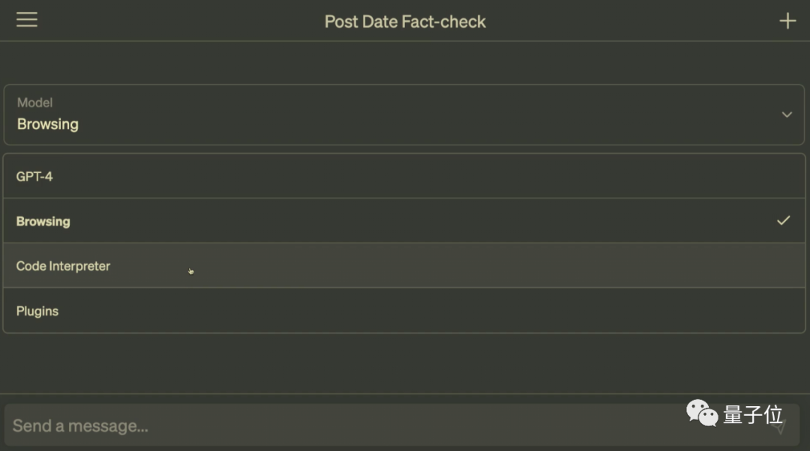
Task: Click right end of GPT-4 row
Action: (775, 176)
